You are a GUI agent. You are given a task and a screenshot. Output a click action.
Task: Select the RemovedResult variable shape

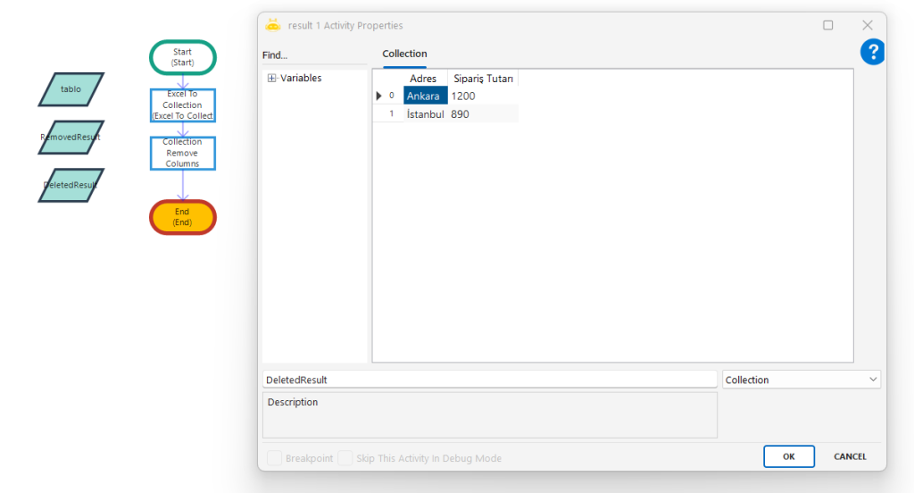(x=71, y=138)
